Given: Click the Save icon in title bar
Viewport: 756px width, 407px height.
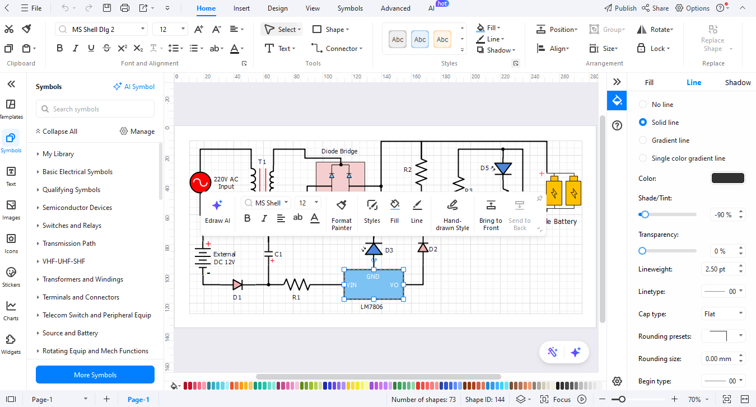Looking at the screenshot, I should (107, 8).
